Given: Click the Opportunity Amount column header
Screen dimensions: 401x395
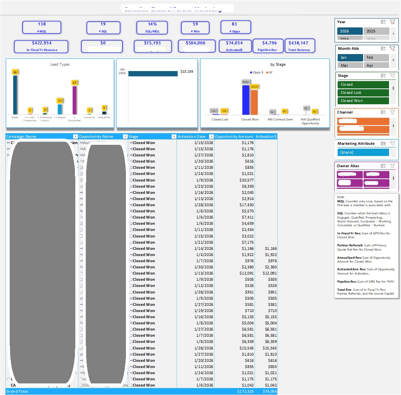Looking at the screenshot, I should [x=234, y=137].
